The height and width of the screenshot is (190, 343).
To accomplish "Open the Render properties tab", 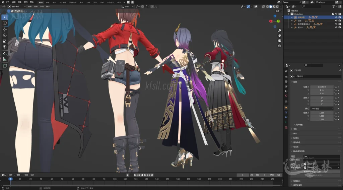I will pos(286,77).
